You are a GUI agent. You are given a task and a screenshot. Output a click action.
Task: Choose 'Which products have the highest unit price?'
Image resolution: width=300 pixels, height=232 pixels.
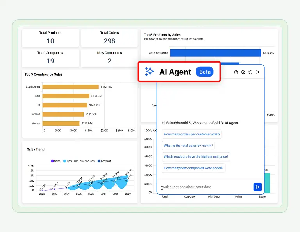coord(196,156)
